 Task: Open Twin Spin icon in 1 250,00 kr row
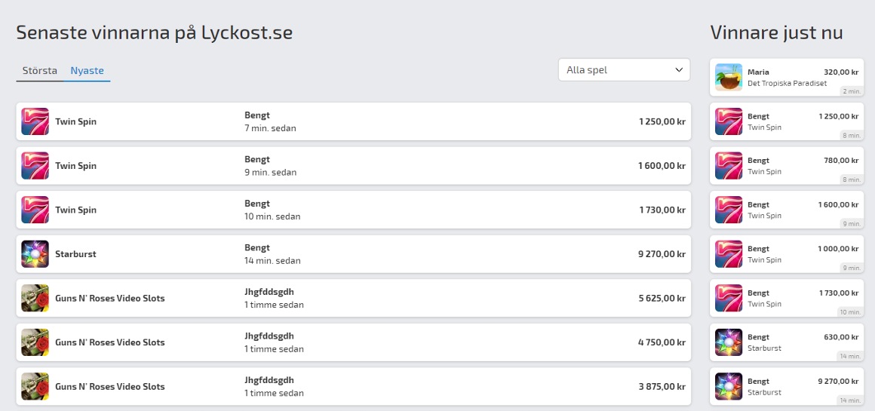(x=35, y=121)
